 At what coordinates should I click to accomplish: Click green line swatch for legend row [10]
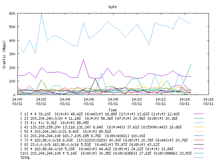[199, 153]
